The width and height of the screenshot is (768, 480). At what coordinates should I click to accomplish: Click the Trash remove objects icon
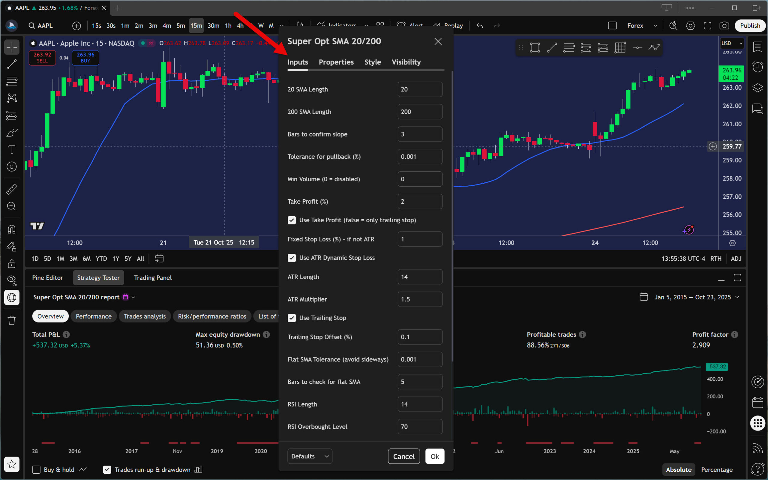click(x=12, y=320)
